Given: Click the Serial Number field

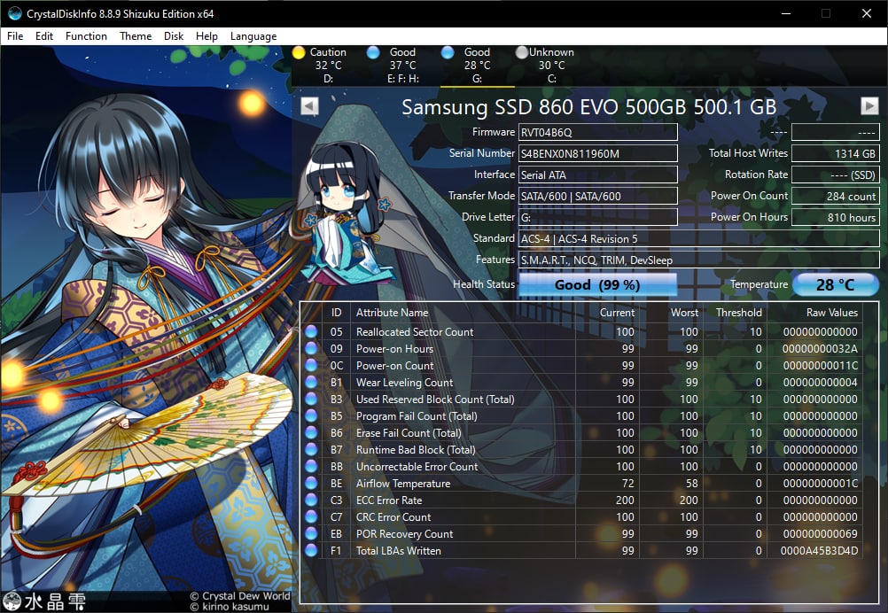Looking at the screenshot, I should point(598,153).
